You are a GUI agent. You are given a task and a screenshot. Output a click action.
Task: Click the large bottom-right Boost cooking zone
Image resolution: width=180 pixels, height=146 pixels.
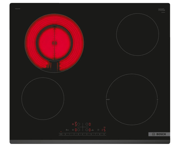(x=132, y=99)
